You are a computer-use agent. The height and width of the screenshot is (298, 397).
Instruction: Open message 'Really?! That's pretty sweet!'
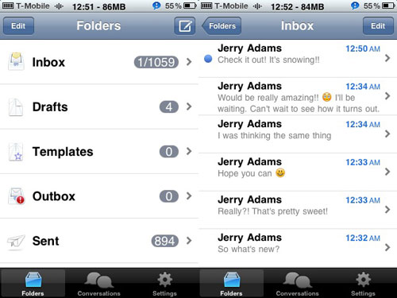298,210
